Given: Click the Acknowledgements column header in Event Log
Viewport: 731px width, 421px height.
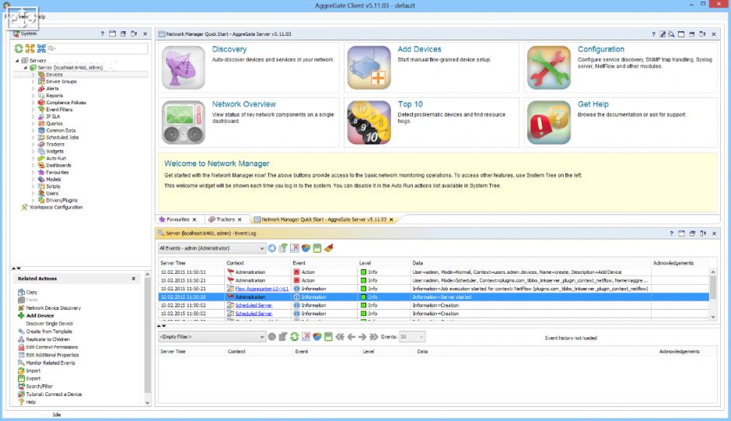Looking at the screenshot, I should pyautogui.click(x=673, y=263).
